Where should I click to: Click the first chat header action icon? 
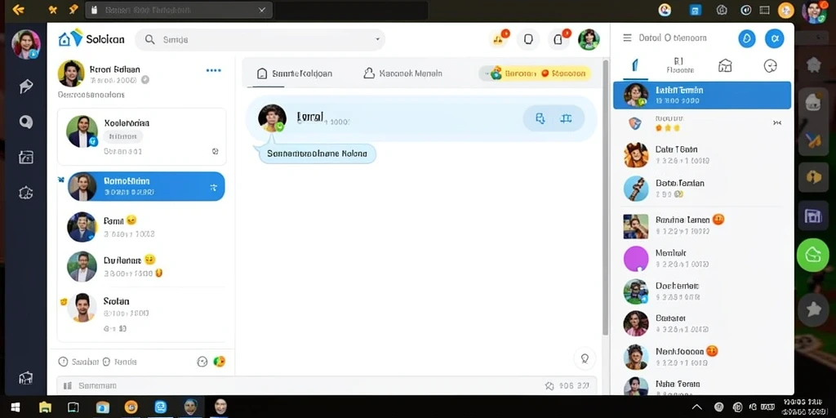tap(540, 119)
